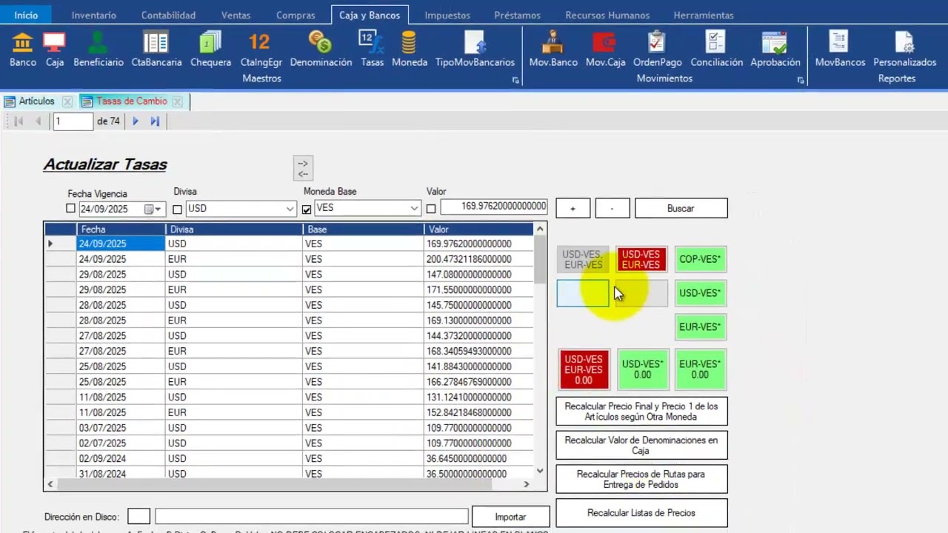The height and width of the screenshot is (533, 948).
Task: Open the TipoMovBancarios icon
Action: [475, 49]
